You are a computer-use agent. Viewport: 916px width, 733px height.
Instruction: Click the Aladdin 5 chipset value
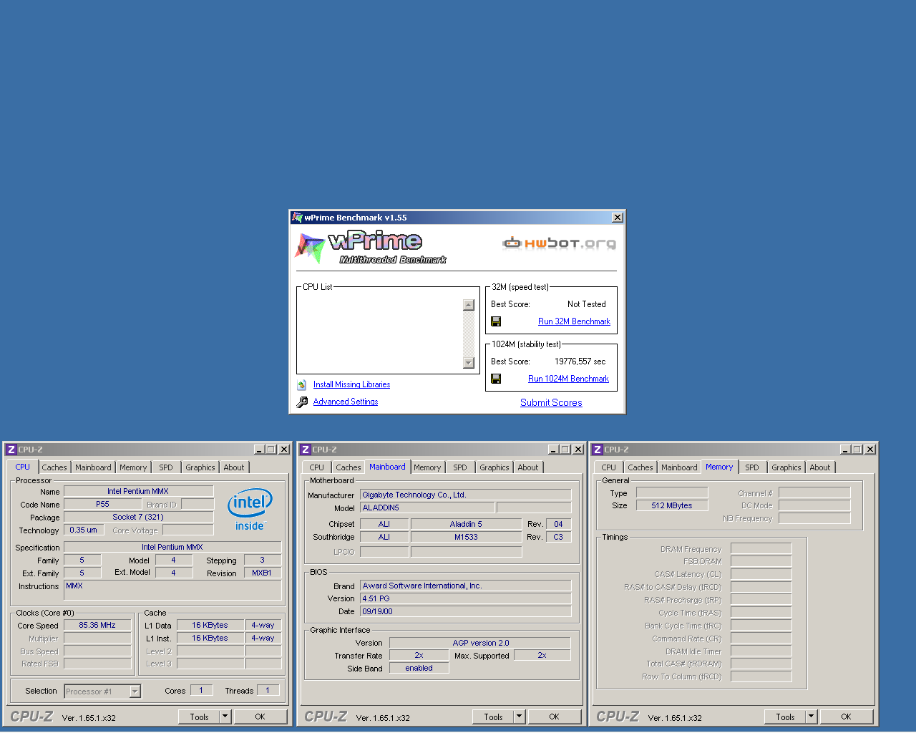[x=466, y=524]
